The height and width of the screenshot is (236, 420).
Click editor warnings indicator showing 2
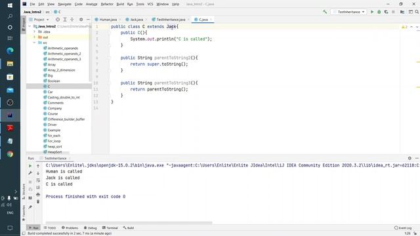pyautogui.click(x=404, y=27)
